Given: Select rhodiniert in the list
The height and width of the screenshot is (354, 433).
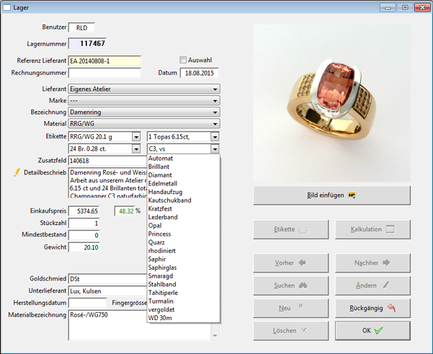Looking at the screenshot, I should click(184, 251).
